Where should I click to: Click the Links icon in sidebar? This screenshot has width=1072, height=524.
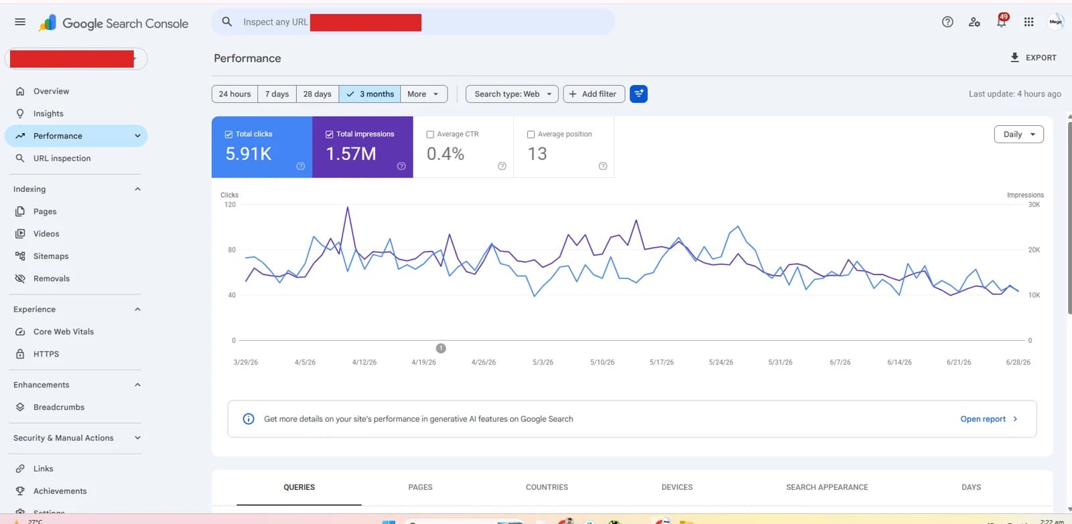tap(20, 469)
